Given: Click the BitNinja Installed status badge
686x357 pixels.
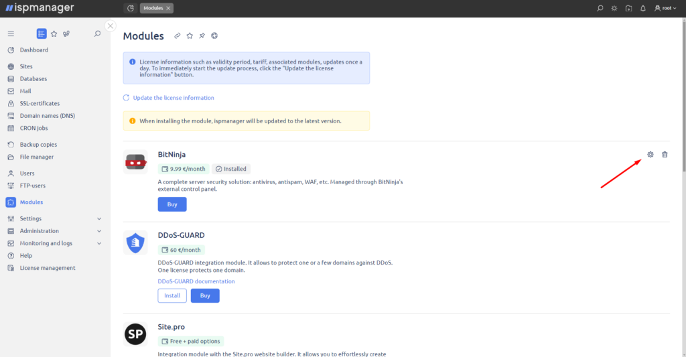Looking at the screenshot, I should tap(231, 169).
